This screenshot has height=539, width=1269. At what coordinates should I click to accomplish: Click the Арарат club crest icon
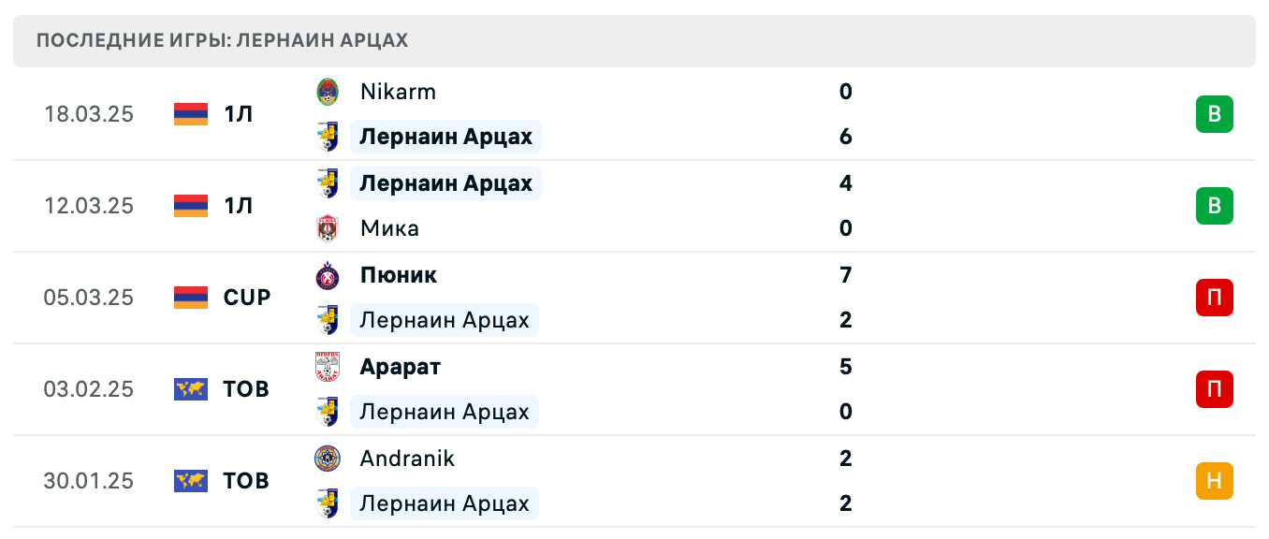pyautogui.click(x=327, y=366)
